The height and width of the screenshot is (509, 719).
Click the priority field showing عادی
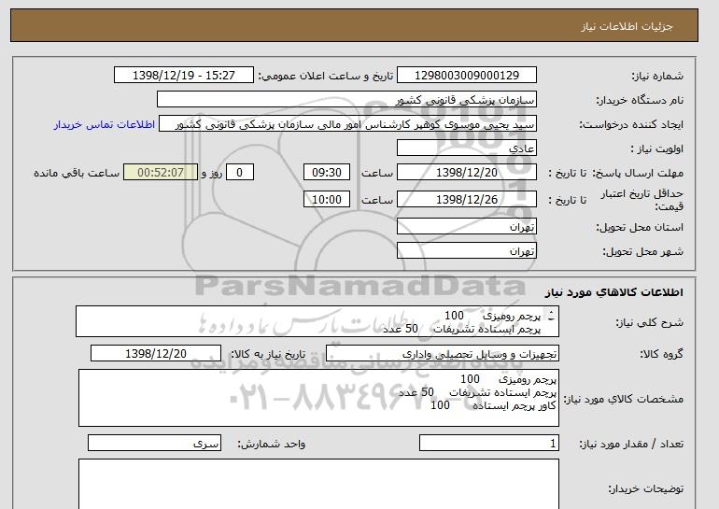[466, 148]
